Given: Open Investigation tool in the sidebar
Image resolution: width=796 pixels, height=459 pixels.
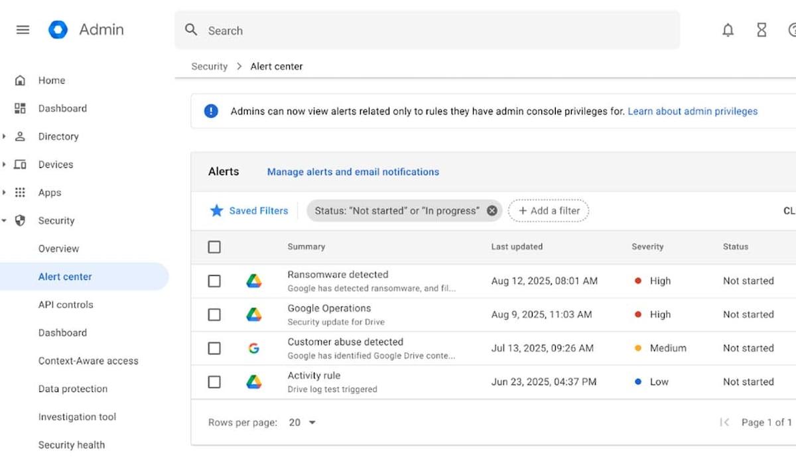Looking at the screenshot, I should 77,417.
